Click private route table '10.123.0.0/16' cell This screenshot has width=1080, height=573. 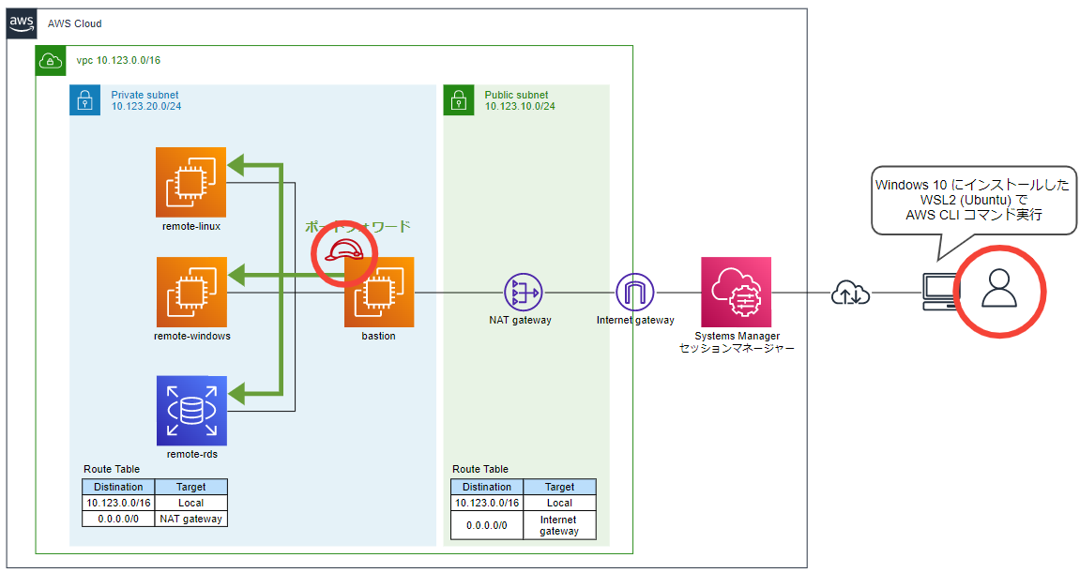coord(118,503)
